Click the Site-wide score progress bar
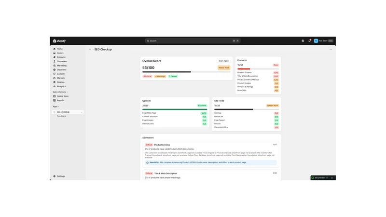The width and height of the screenshot is (386, 217). pos(247,109)
